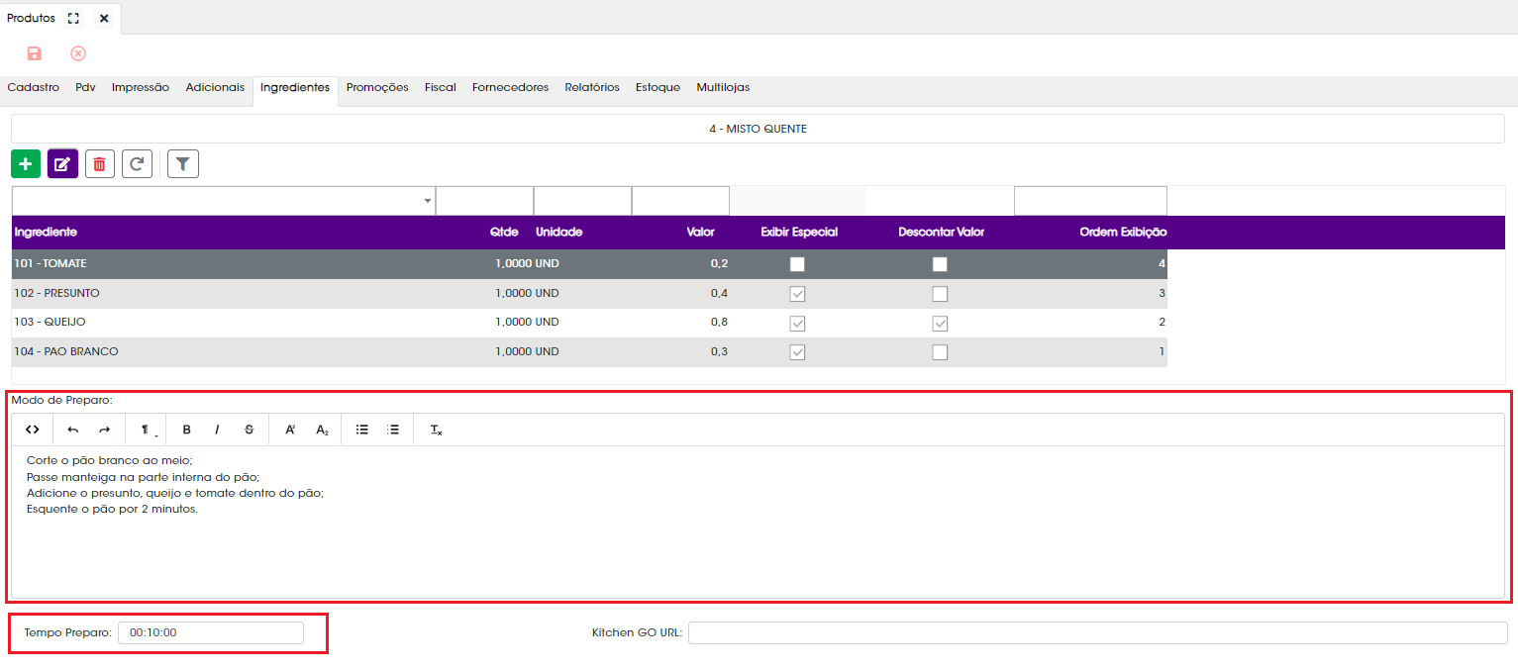The height and width of the screenshot is (671, 1518).
Task: Click the Exibir Especial column header
Action: point(799,233)
